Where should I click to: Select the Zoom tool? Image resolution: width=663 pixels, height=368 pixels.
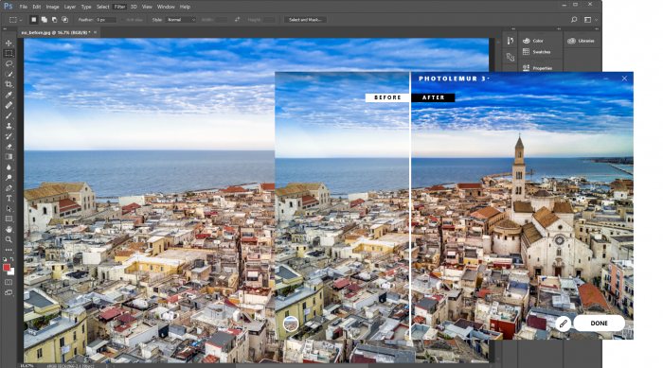(x=9, y=239)
